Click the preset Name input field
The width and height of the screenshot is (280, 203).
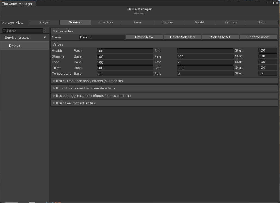pos(102,37)
